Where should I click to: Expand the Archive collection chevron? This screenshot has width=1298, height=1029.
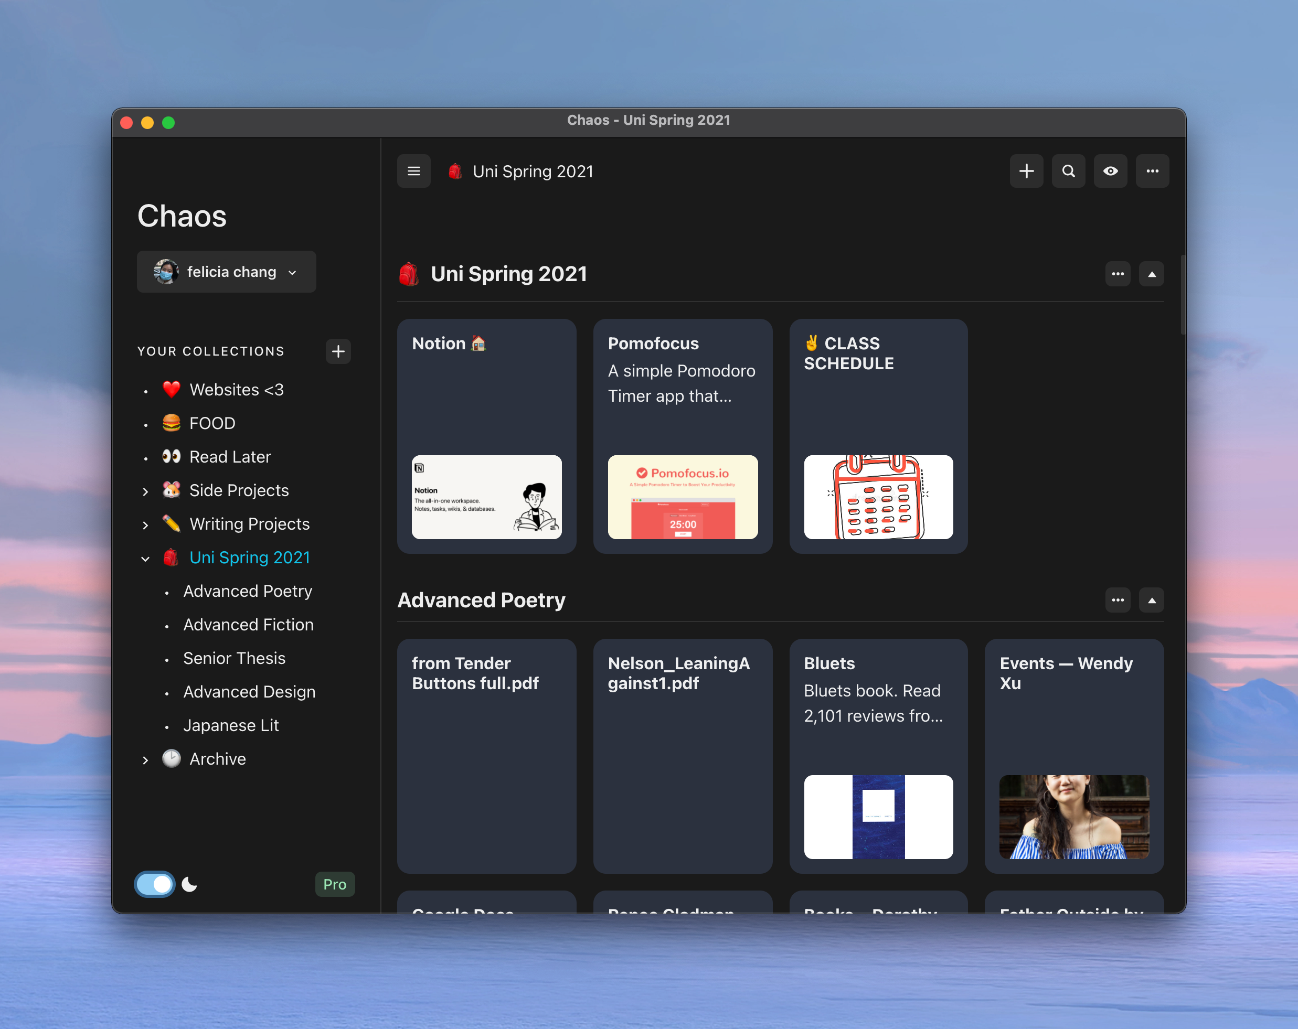click(145, 760)
